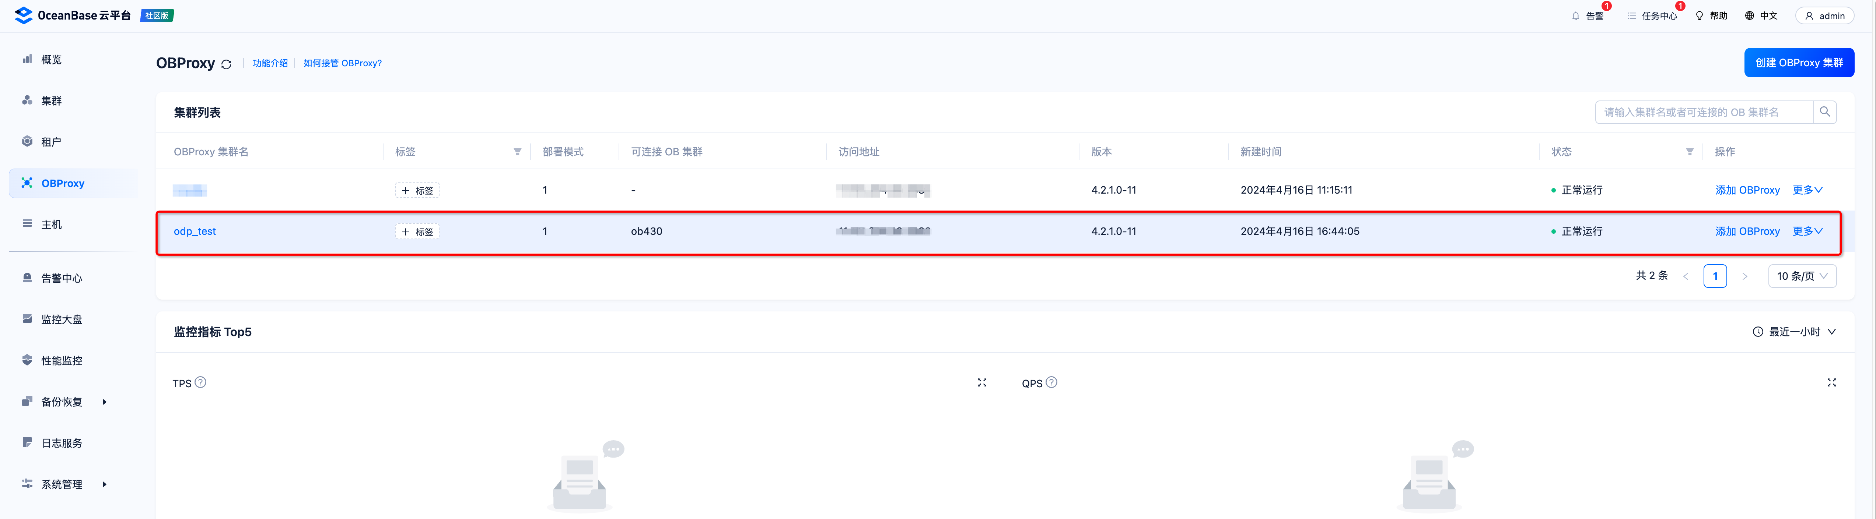Click the search magnifier icon in cluster list
The image size is (1876, 519).
1824,112
